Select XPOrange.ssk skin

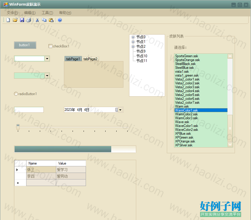tap(201, 141)
